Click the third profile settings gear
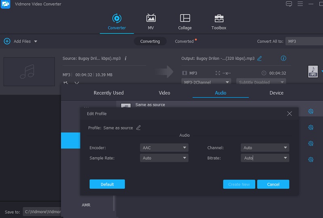This screenshot has height=218, width=323. [310, 144]
